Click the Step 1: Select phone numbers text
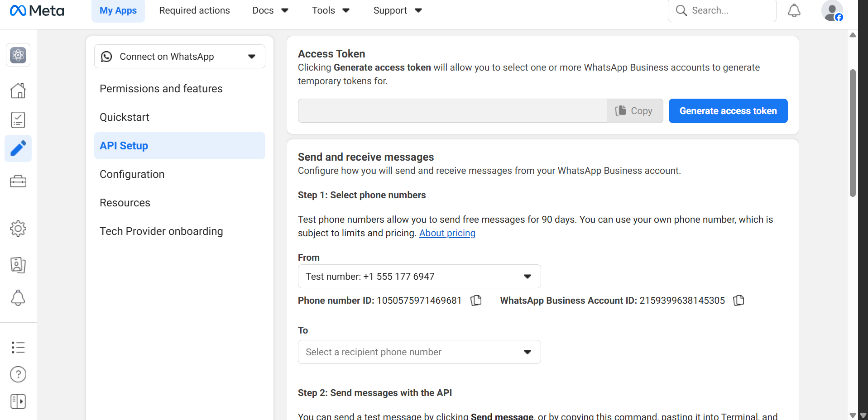The image size is (868, 420). coord(362,195)
